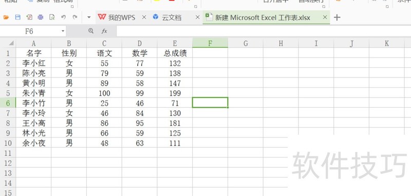Select column F header

(x=210, y=43)
